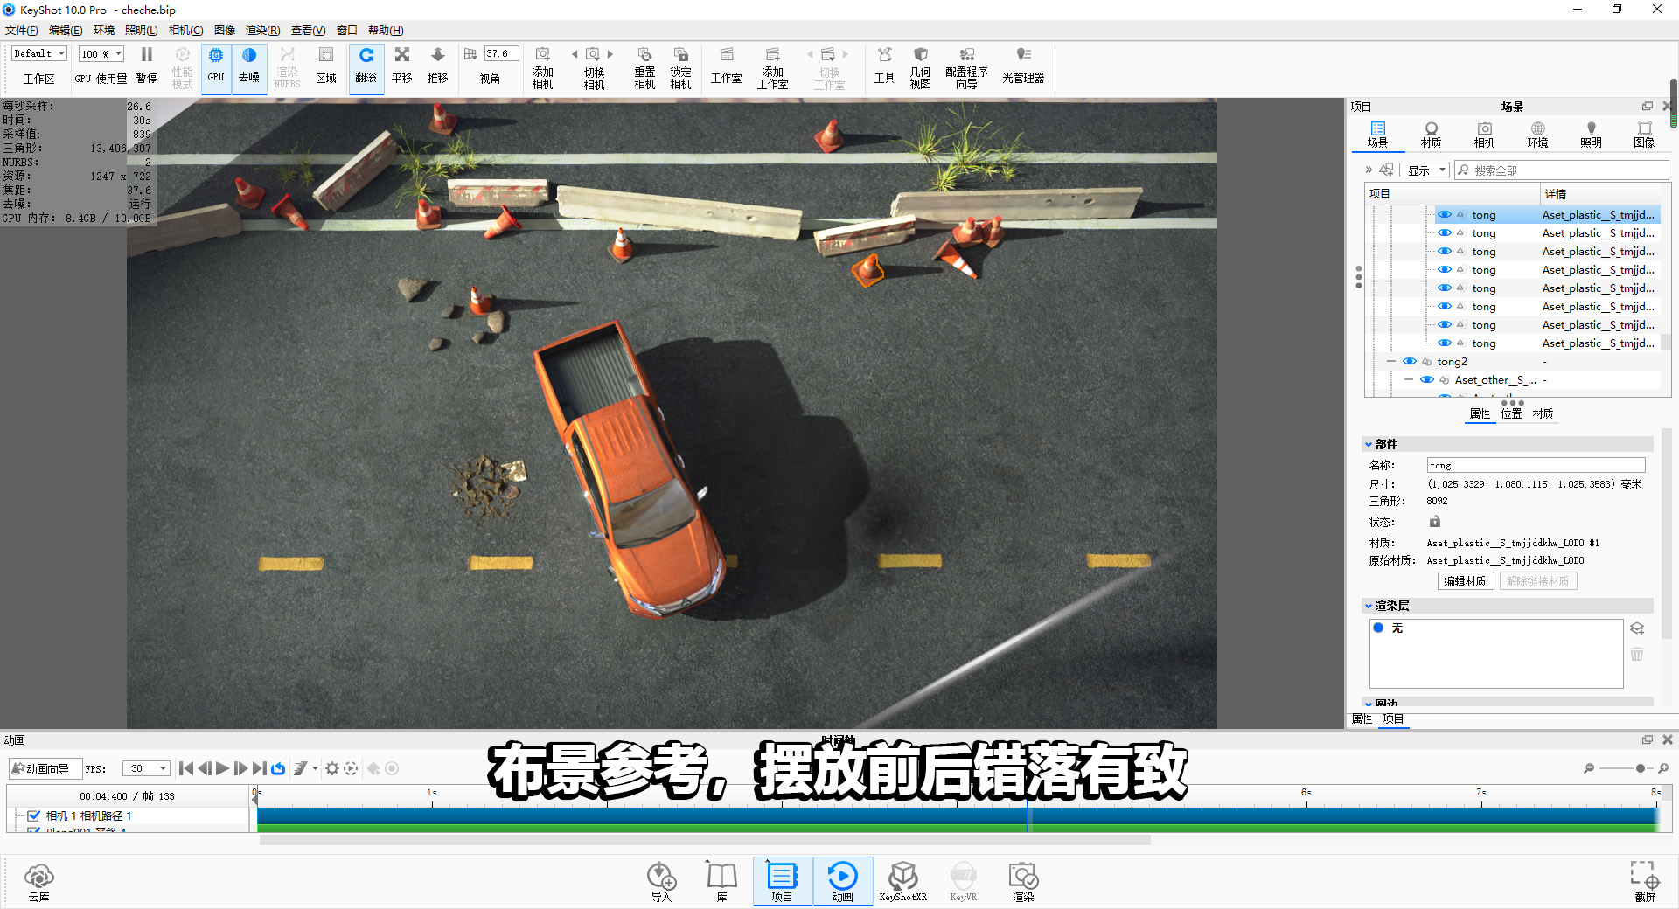The height and width of the screenshot is (909, 1679).
Task: Open the 显示 filter dropdown
Action: [x=1425, y=170]
